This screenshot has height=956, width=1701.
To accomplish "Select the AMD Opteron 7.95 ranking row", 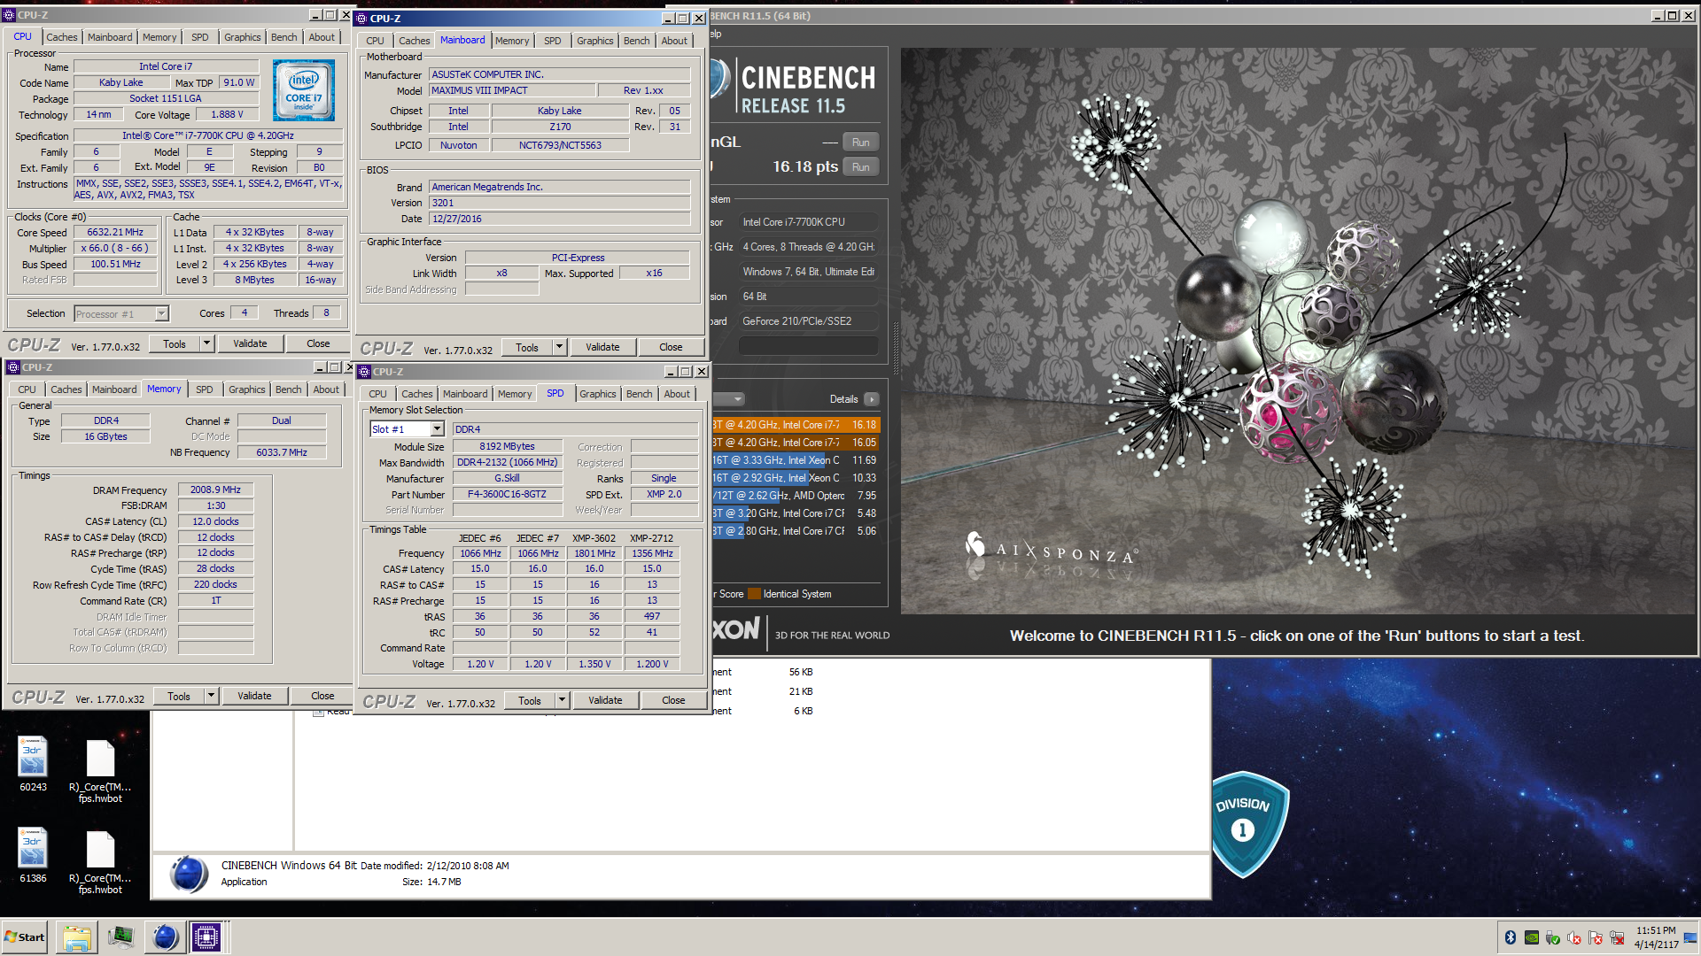I will click(796, 496).
